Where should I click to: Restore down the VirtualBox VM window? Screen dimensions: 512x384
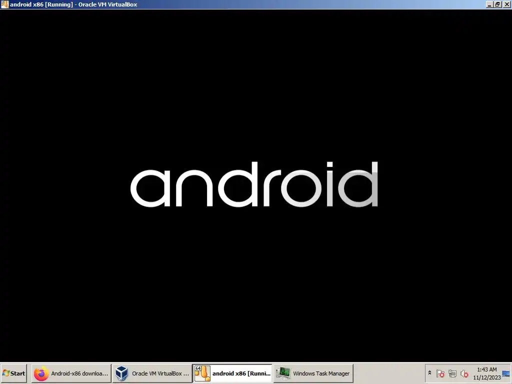pyautogui.click(x=497, y=4)
